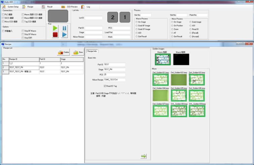Select the Grab BF Image radio button
Viewport: 254px width, 165px height.
(136, 26)
